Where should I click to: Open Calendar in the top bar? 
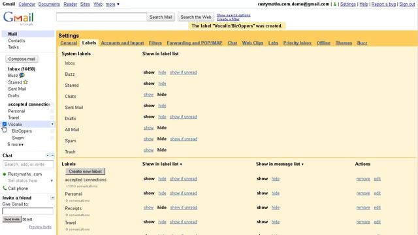27,4
